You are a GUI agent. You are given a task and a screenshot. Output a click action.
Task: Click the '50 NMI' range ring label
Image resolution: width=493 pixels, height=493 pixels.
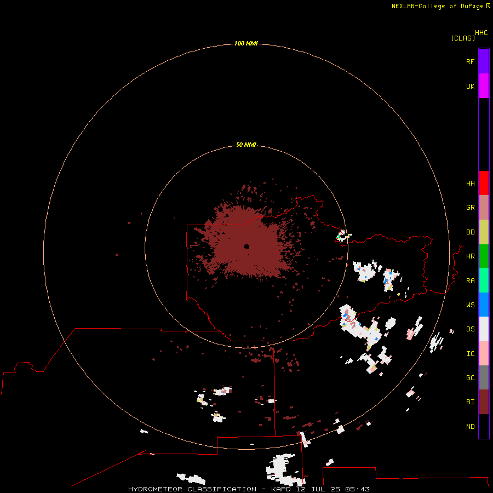point(246,145)
